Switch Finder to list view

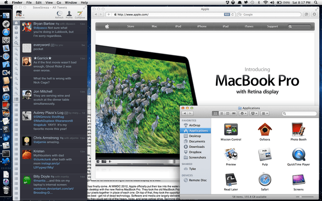[221, 113]
